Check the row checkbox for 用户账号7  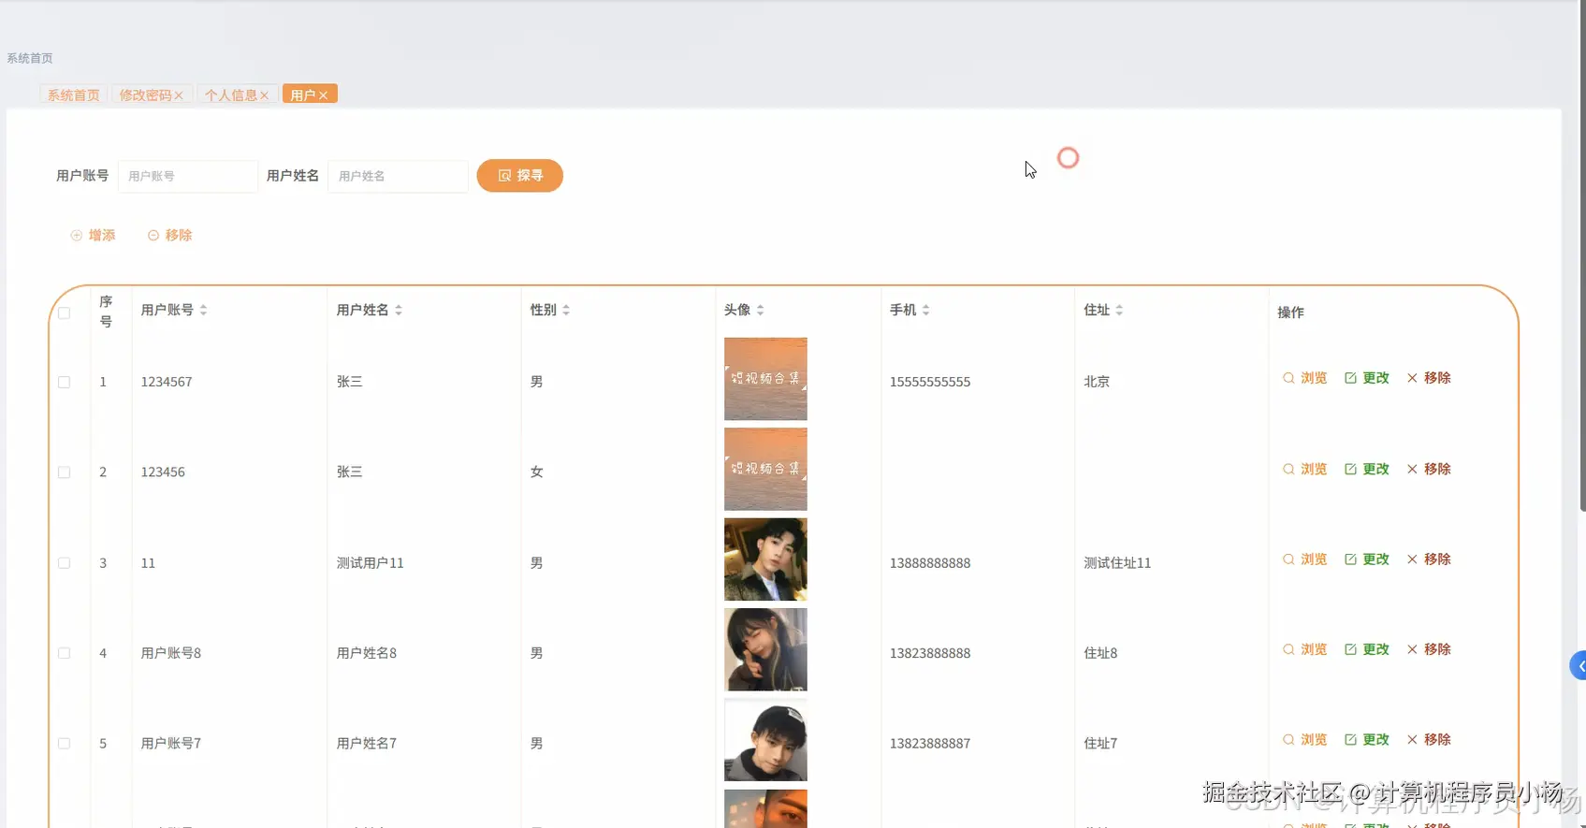[65, 744]
